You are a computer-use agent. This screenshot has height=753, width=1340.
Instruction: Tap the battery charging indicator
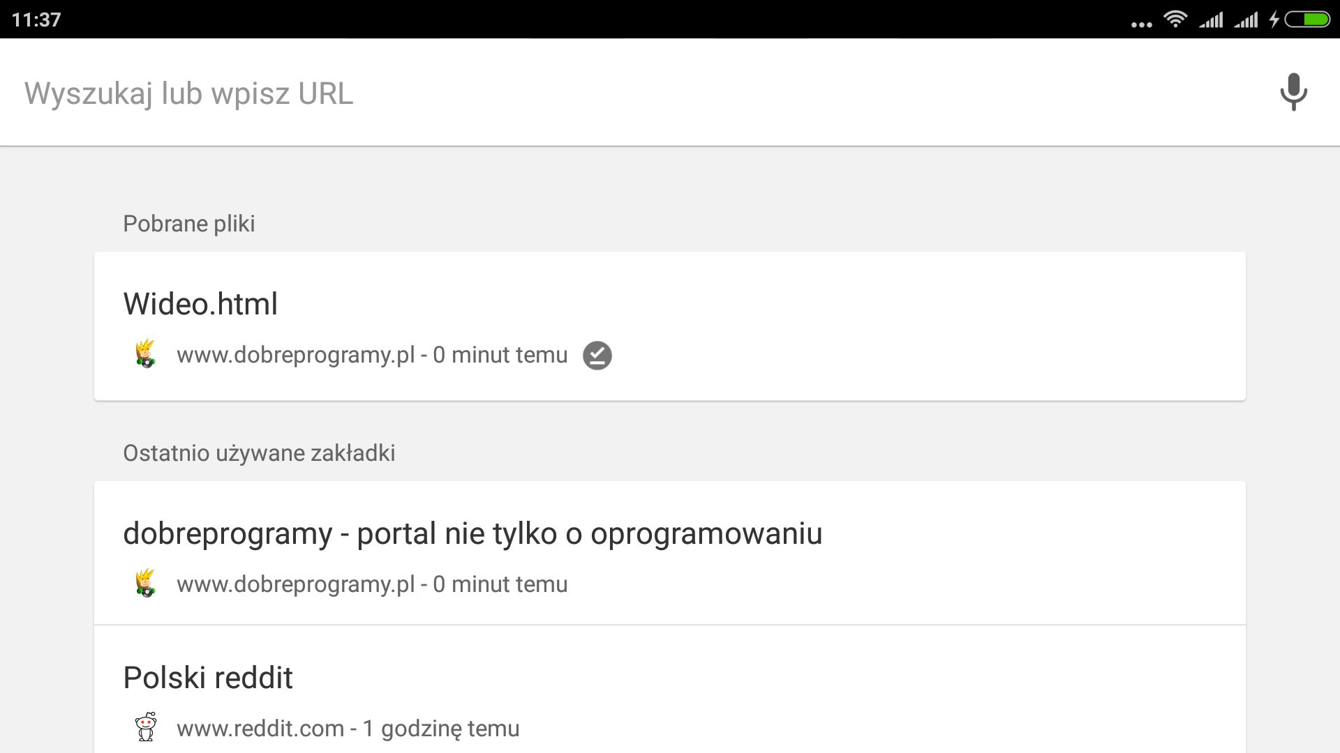pos(1306,19)
